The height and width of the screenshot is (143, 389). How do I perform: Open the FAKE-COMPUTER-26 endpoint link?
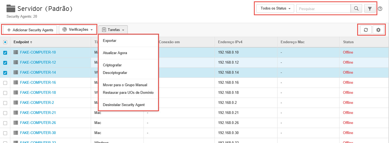coord(38,123)
